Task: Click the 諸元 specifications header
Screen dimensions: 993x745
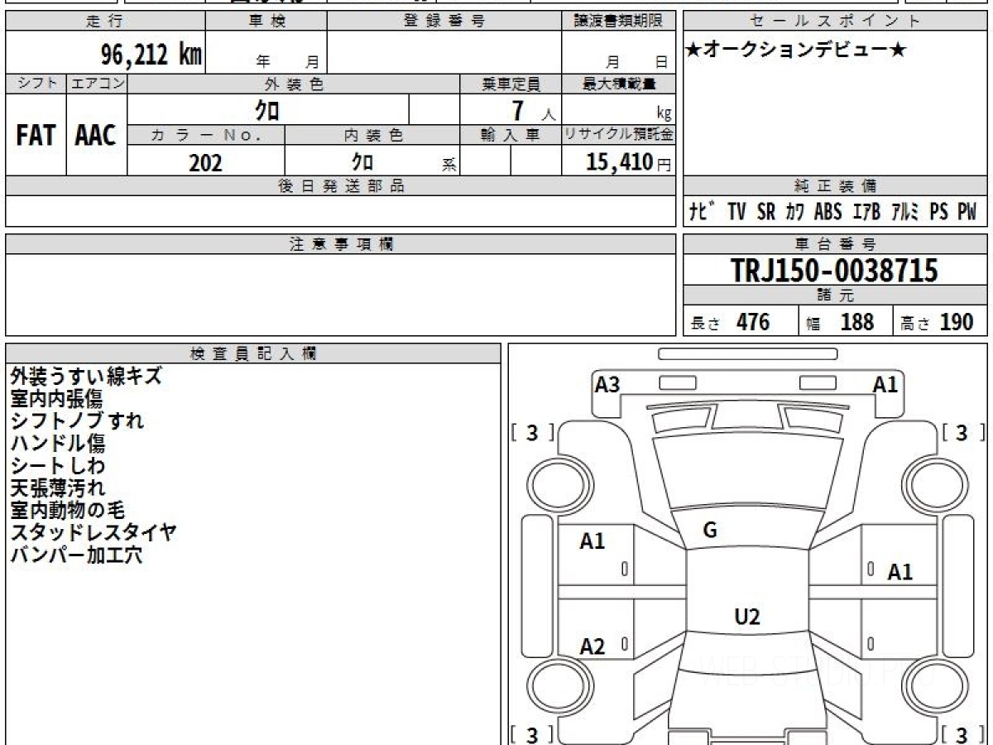Action: tap(835, 296)
